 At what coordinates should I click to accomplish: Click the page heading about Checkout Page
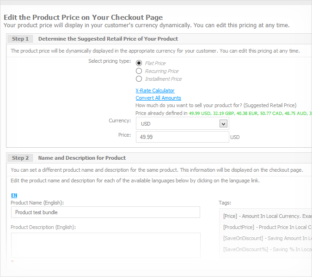pyautogui.click(x=83, y=17)
